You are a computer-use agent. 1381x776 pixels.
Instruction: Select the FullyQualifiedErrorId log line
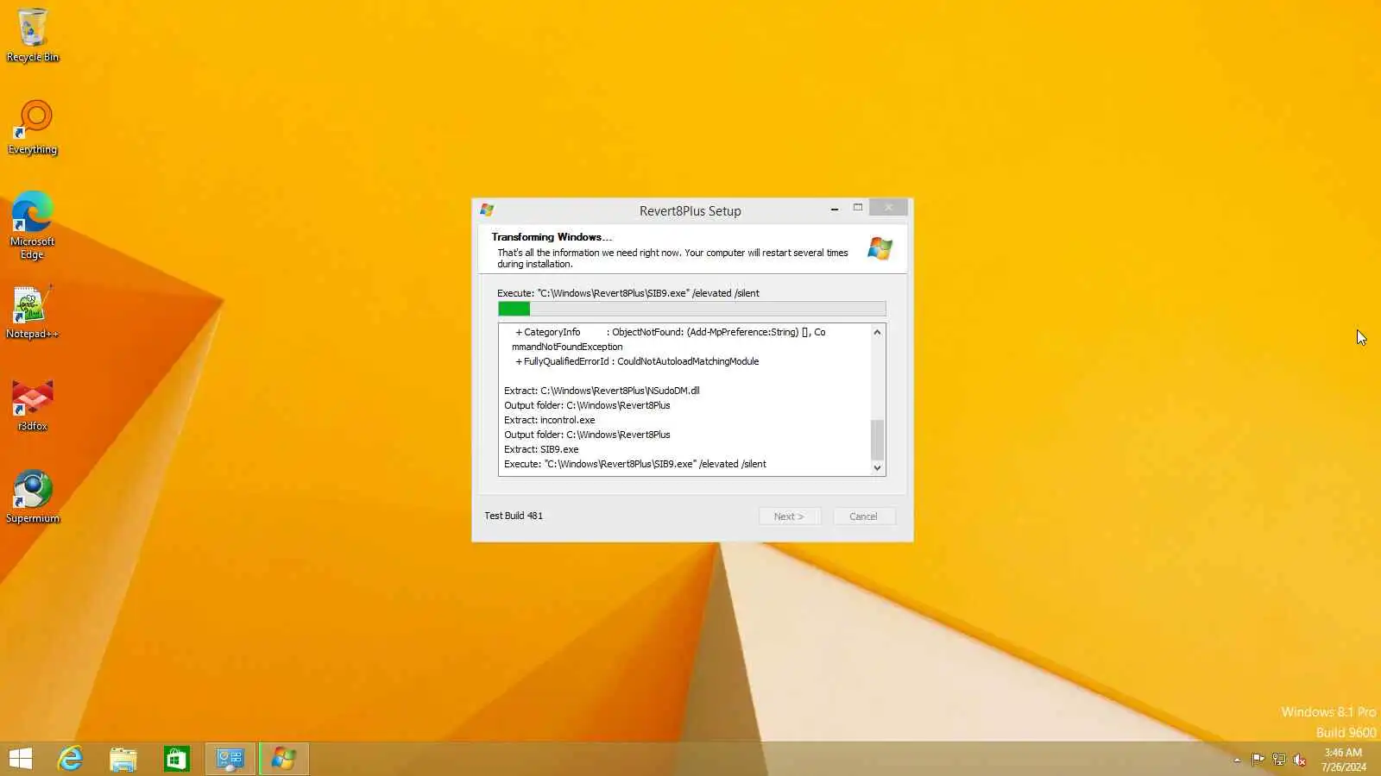point(637,361)
